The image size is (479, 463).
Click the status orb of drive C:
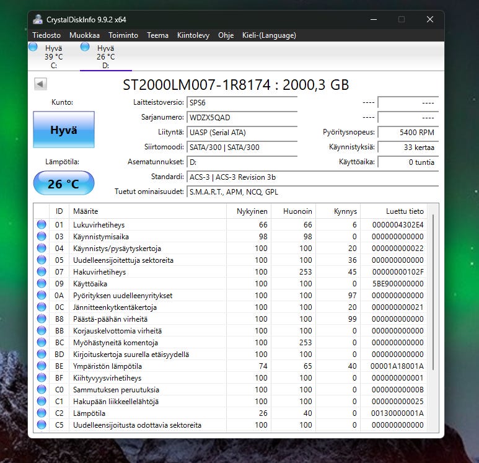(33, 46)
